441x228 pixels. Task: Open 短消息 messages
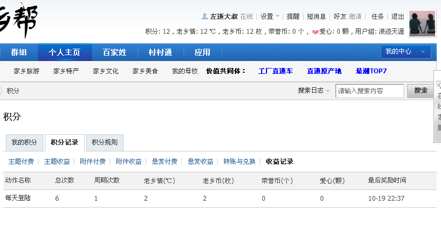316,17
